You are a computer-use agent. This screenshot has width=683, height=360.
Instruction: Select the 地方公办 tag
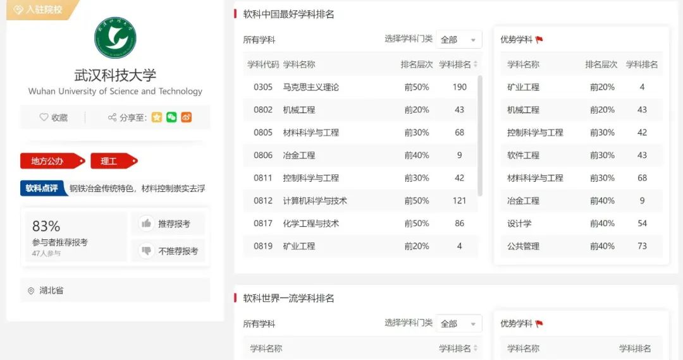pos(52,161)
